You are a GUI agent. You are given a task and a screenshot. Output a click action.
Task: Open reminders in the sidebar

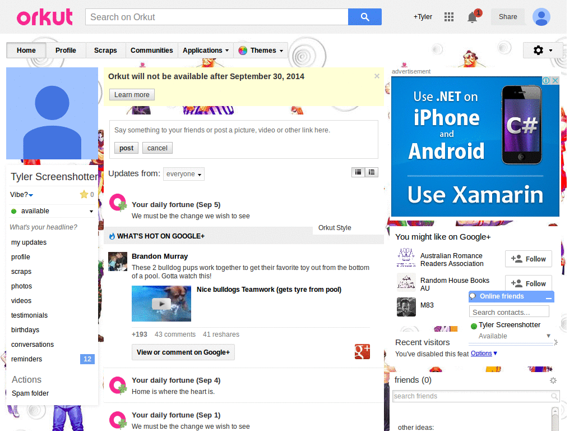click(26, 359)
